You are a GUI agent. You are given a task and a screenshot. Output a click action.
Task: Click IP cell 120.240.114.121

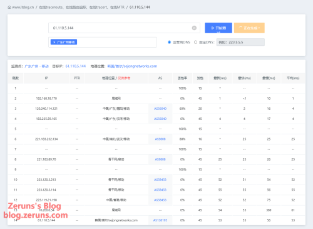coord(46,109)
